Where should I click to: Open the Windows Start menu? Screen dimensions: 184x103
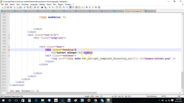tap(3, 100)
